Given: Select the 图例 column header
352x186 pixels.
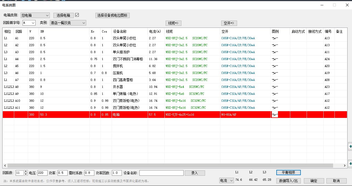Looking at the screenshot, I should 280,31.
